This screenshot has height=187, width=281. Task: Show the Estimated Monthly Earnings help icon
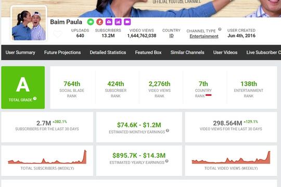[168, 130]
